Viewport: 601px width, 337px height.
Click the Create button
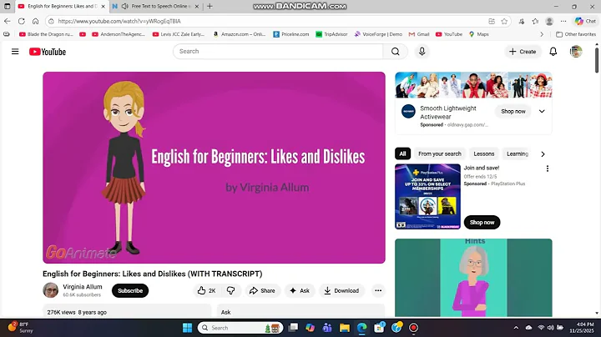[x=523, y=52]
